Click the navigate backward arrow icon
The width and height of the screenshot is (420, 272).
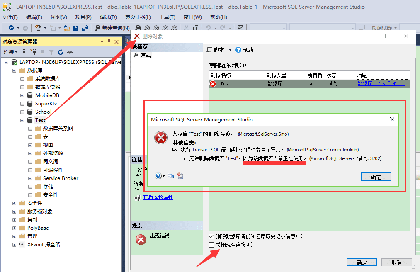[x=11, y=28]
